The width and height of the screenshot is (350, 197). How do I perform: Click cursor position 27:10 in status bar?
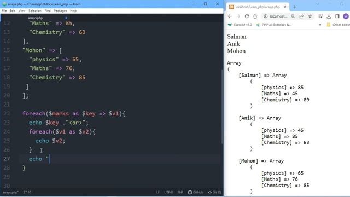click(x=27, y=192)
